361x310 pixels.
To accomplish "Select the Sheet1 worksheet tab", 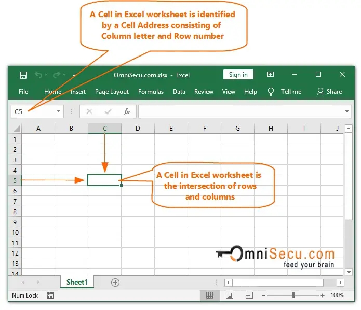I will click(x=77, y=283).
